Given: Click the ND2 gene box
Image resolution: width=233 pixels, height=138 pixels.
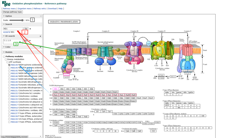Looking at the screenshot, I should [x=62, y=89].
